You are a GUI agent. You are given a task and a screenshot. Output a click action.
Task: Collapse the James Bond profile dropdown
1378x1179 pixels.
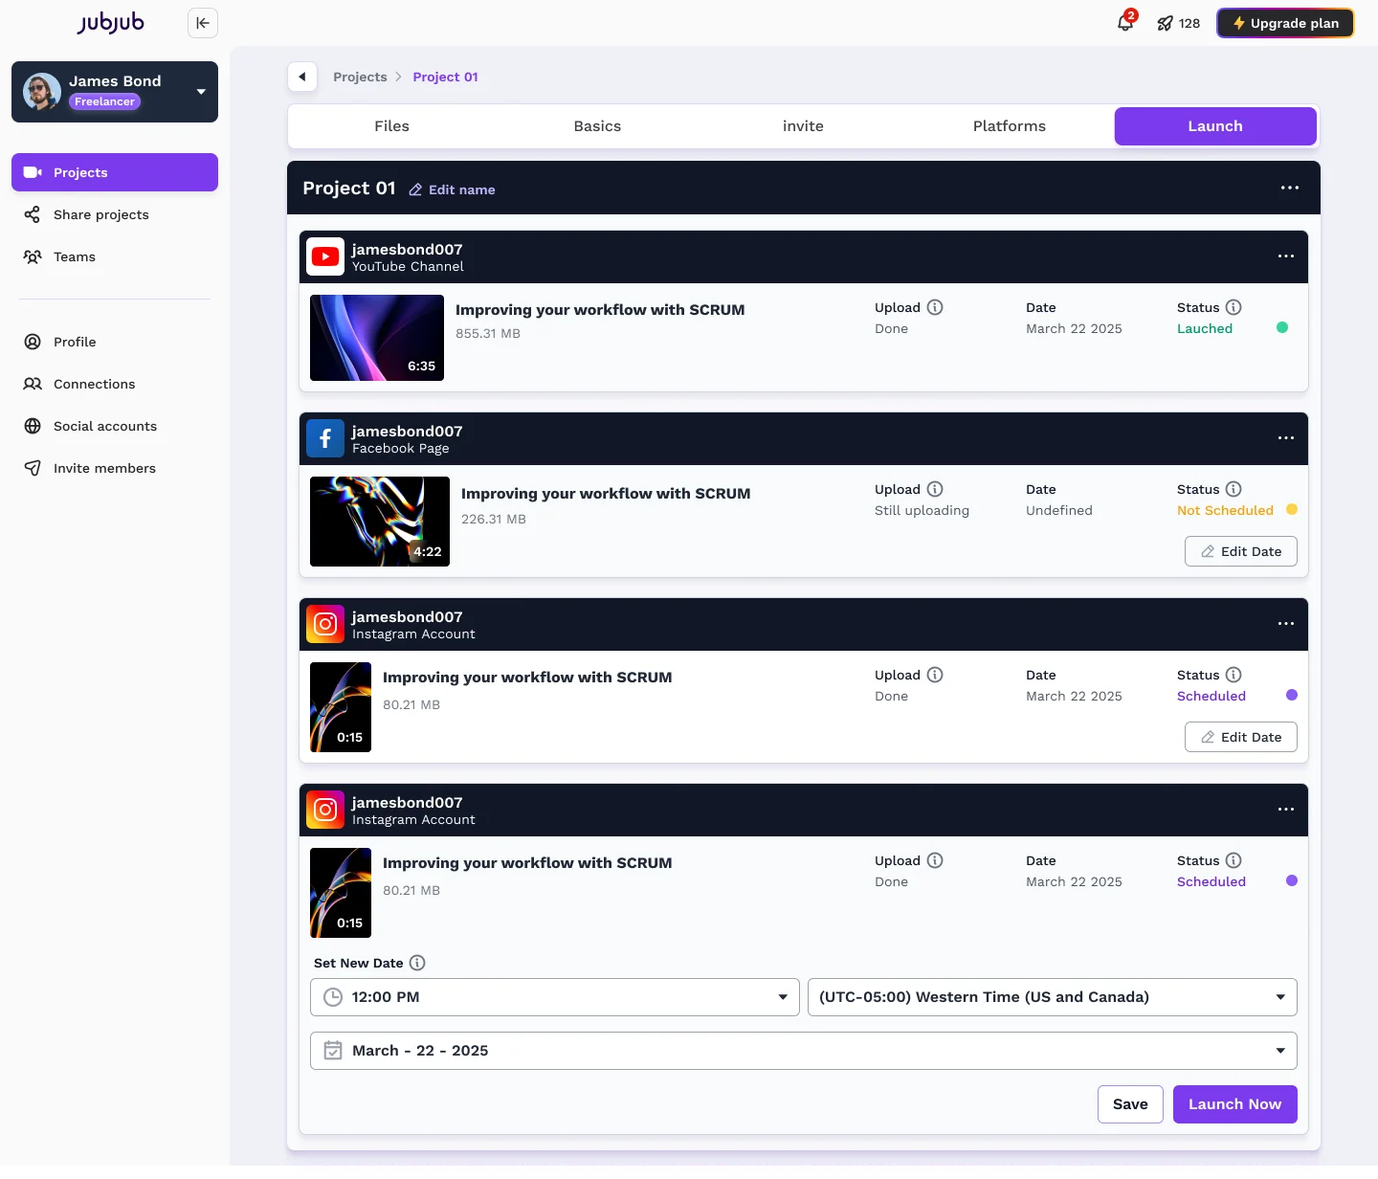click(x=200, y=92)
